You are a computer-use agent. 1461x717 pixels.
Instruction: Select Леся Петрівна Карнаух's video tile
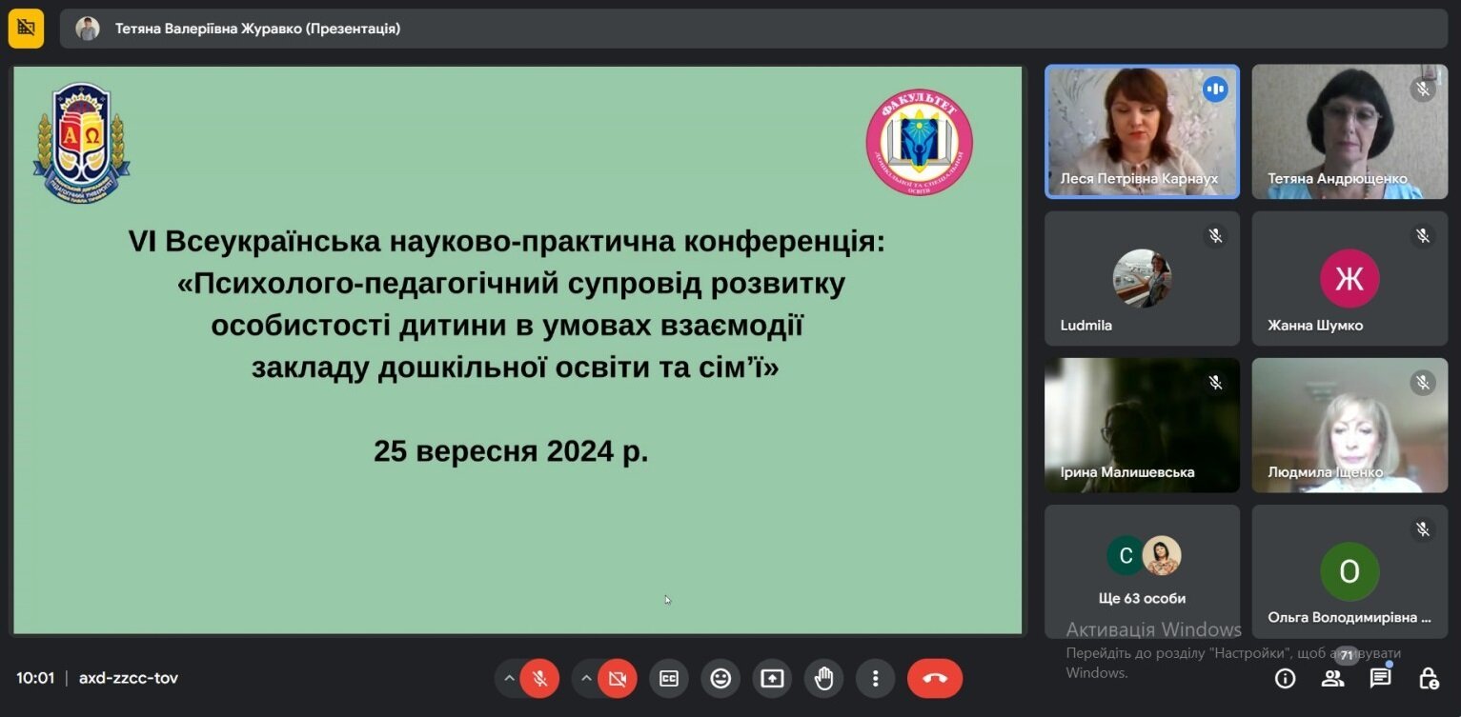click(x=1142, y=131)
